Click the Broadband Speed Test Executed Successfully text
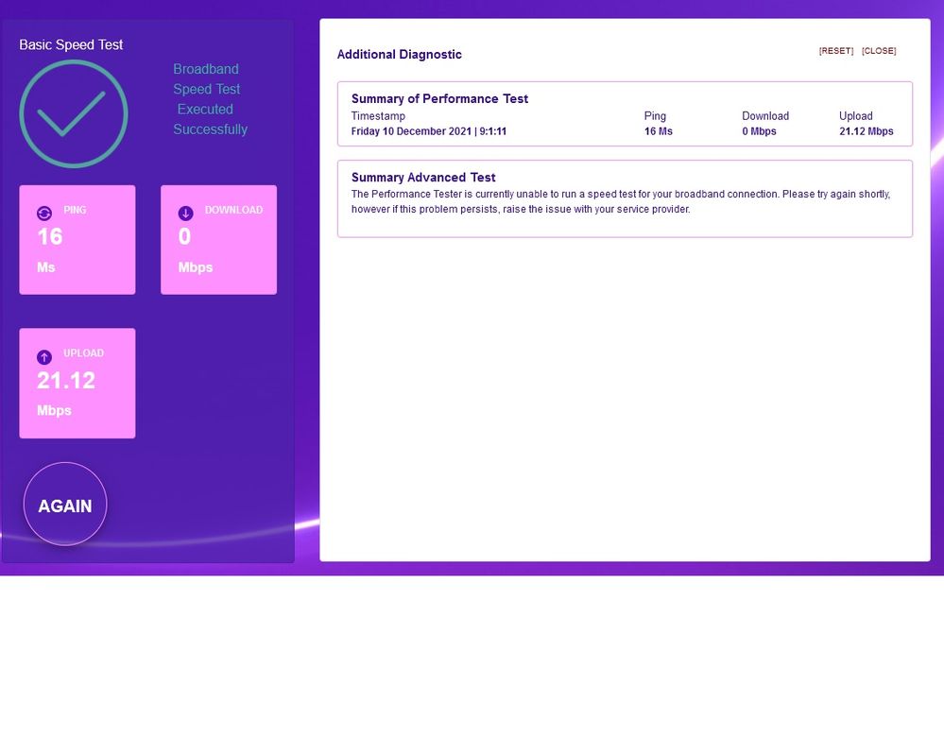 click(x=210, y=99)
